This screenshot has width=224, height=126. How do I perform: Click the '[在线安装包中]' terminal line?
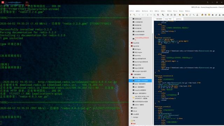click(x=11, y=117)
